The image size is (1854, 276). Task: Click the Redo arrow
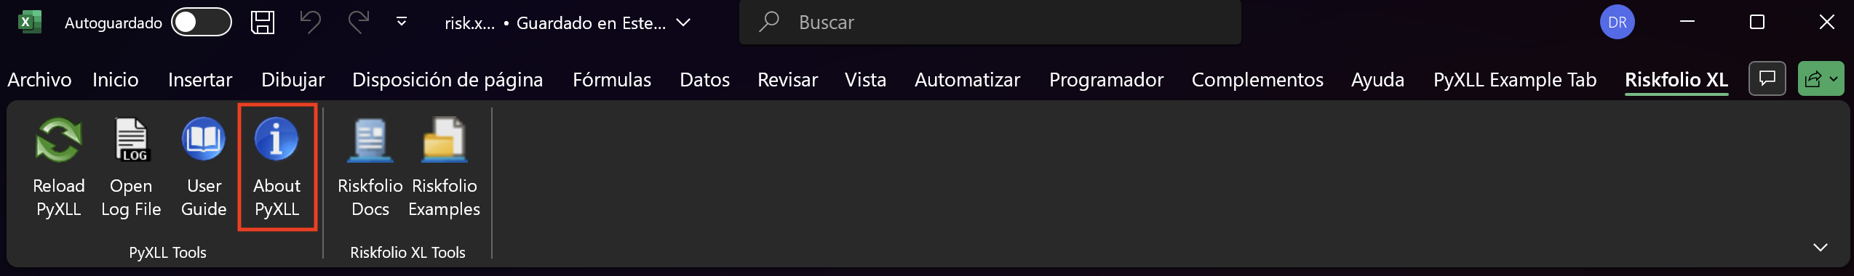[359, 23]
